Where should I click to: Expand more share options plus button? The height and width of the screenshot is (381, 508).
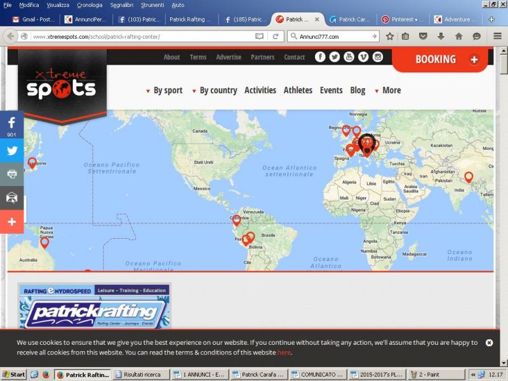tap(11, 222)
